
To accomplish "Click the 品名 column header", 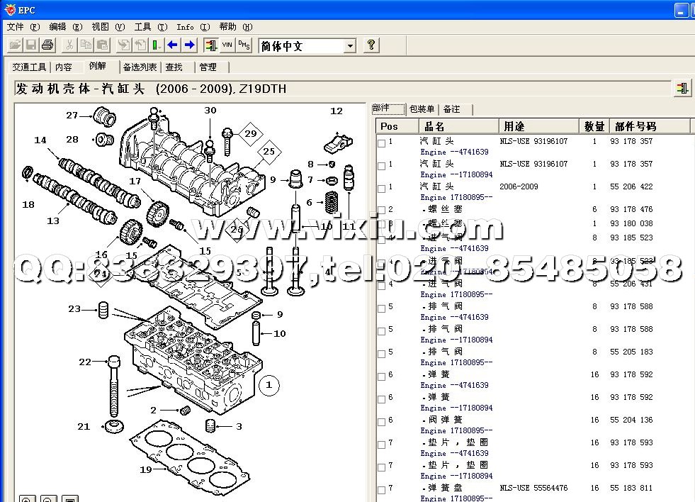I will [x=434, y=126].
